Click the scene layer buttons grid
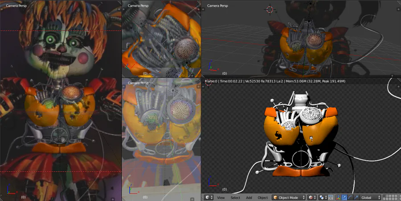This screenshot has width=401, height=201. 390,197
